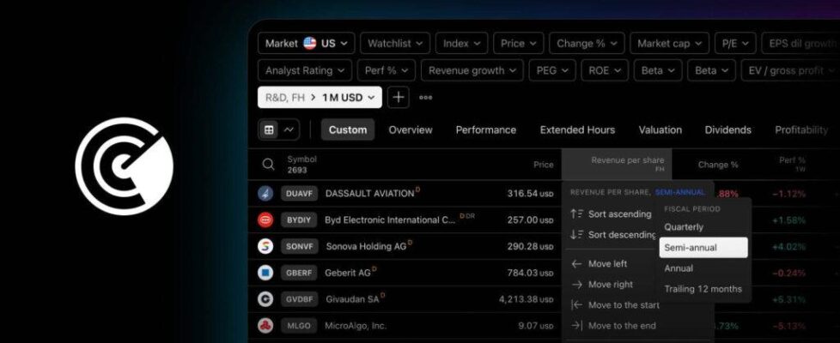Click the Givaudan SA logo icon

(265, 299)
